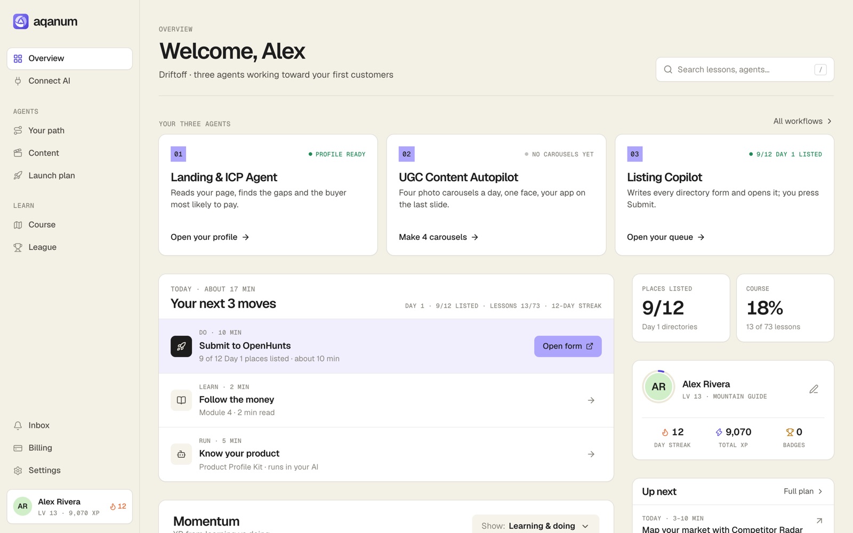The width and height of the screenshot is (853, 533).
Task: Click Course 18% stat card
Action: (x=785, y=308)
